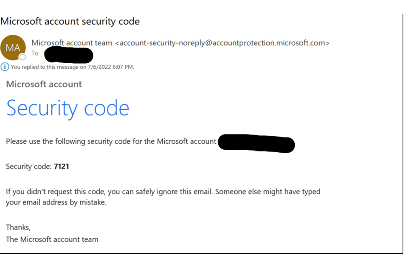The height and width of the screenshot is (266, 414).
Task: Click the presence status circle on avatar
Action: 23,57
